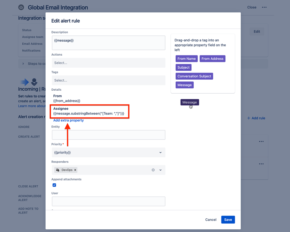Click into the User input field
The height and width of the screenshot is (232, 290).
pos(109,201)
